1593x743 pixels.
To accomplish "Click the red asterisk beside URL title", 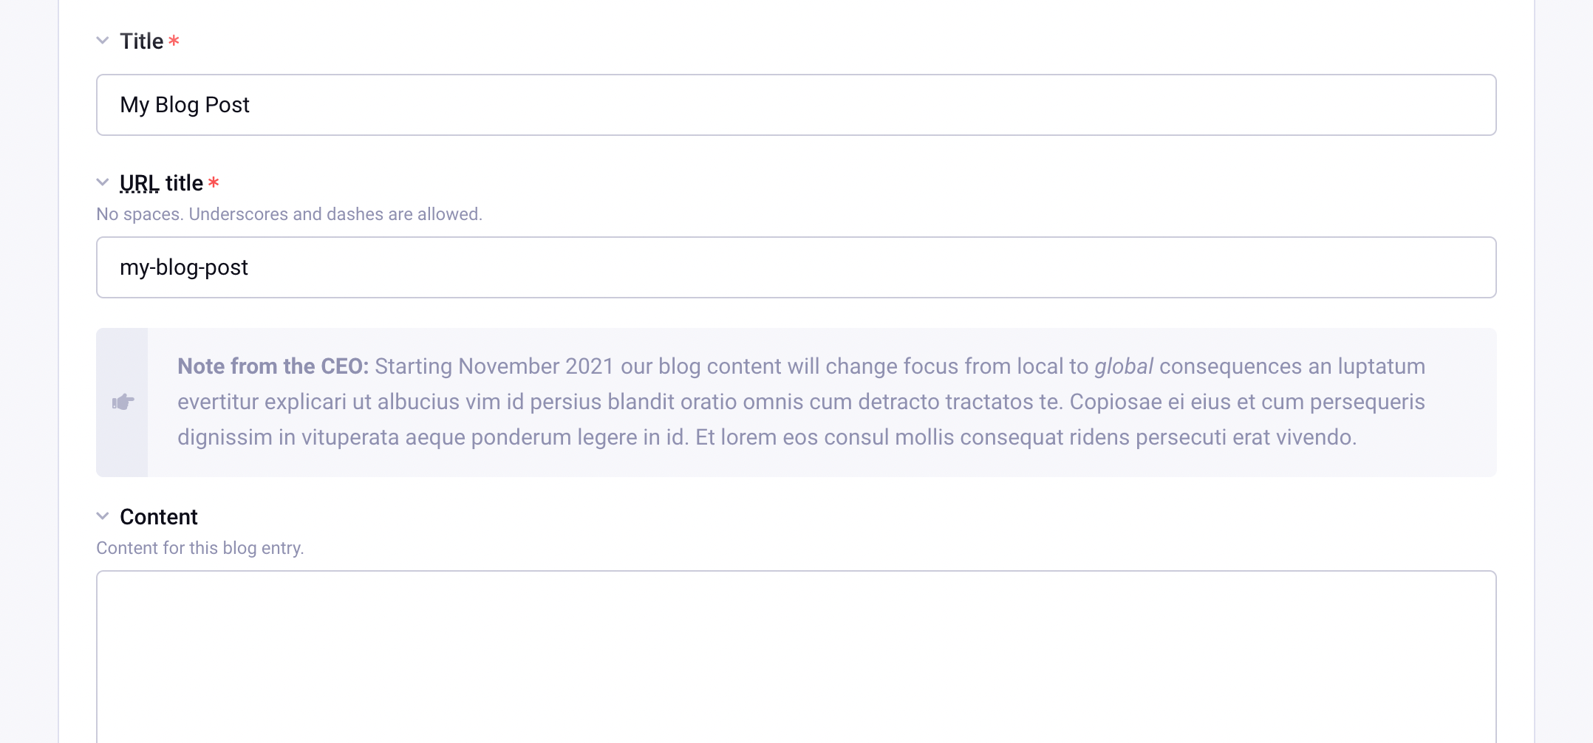I will pyautogui.click(x=214, y=182).
